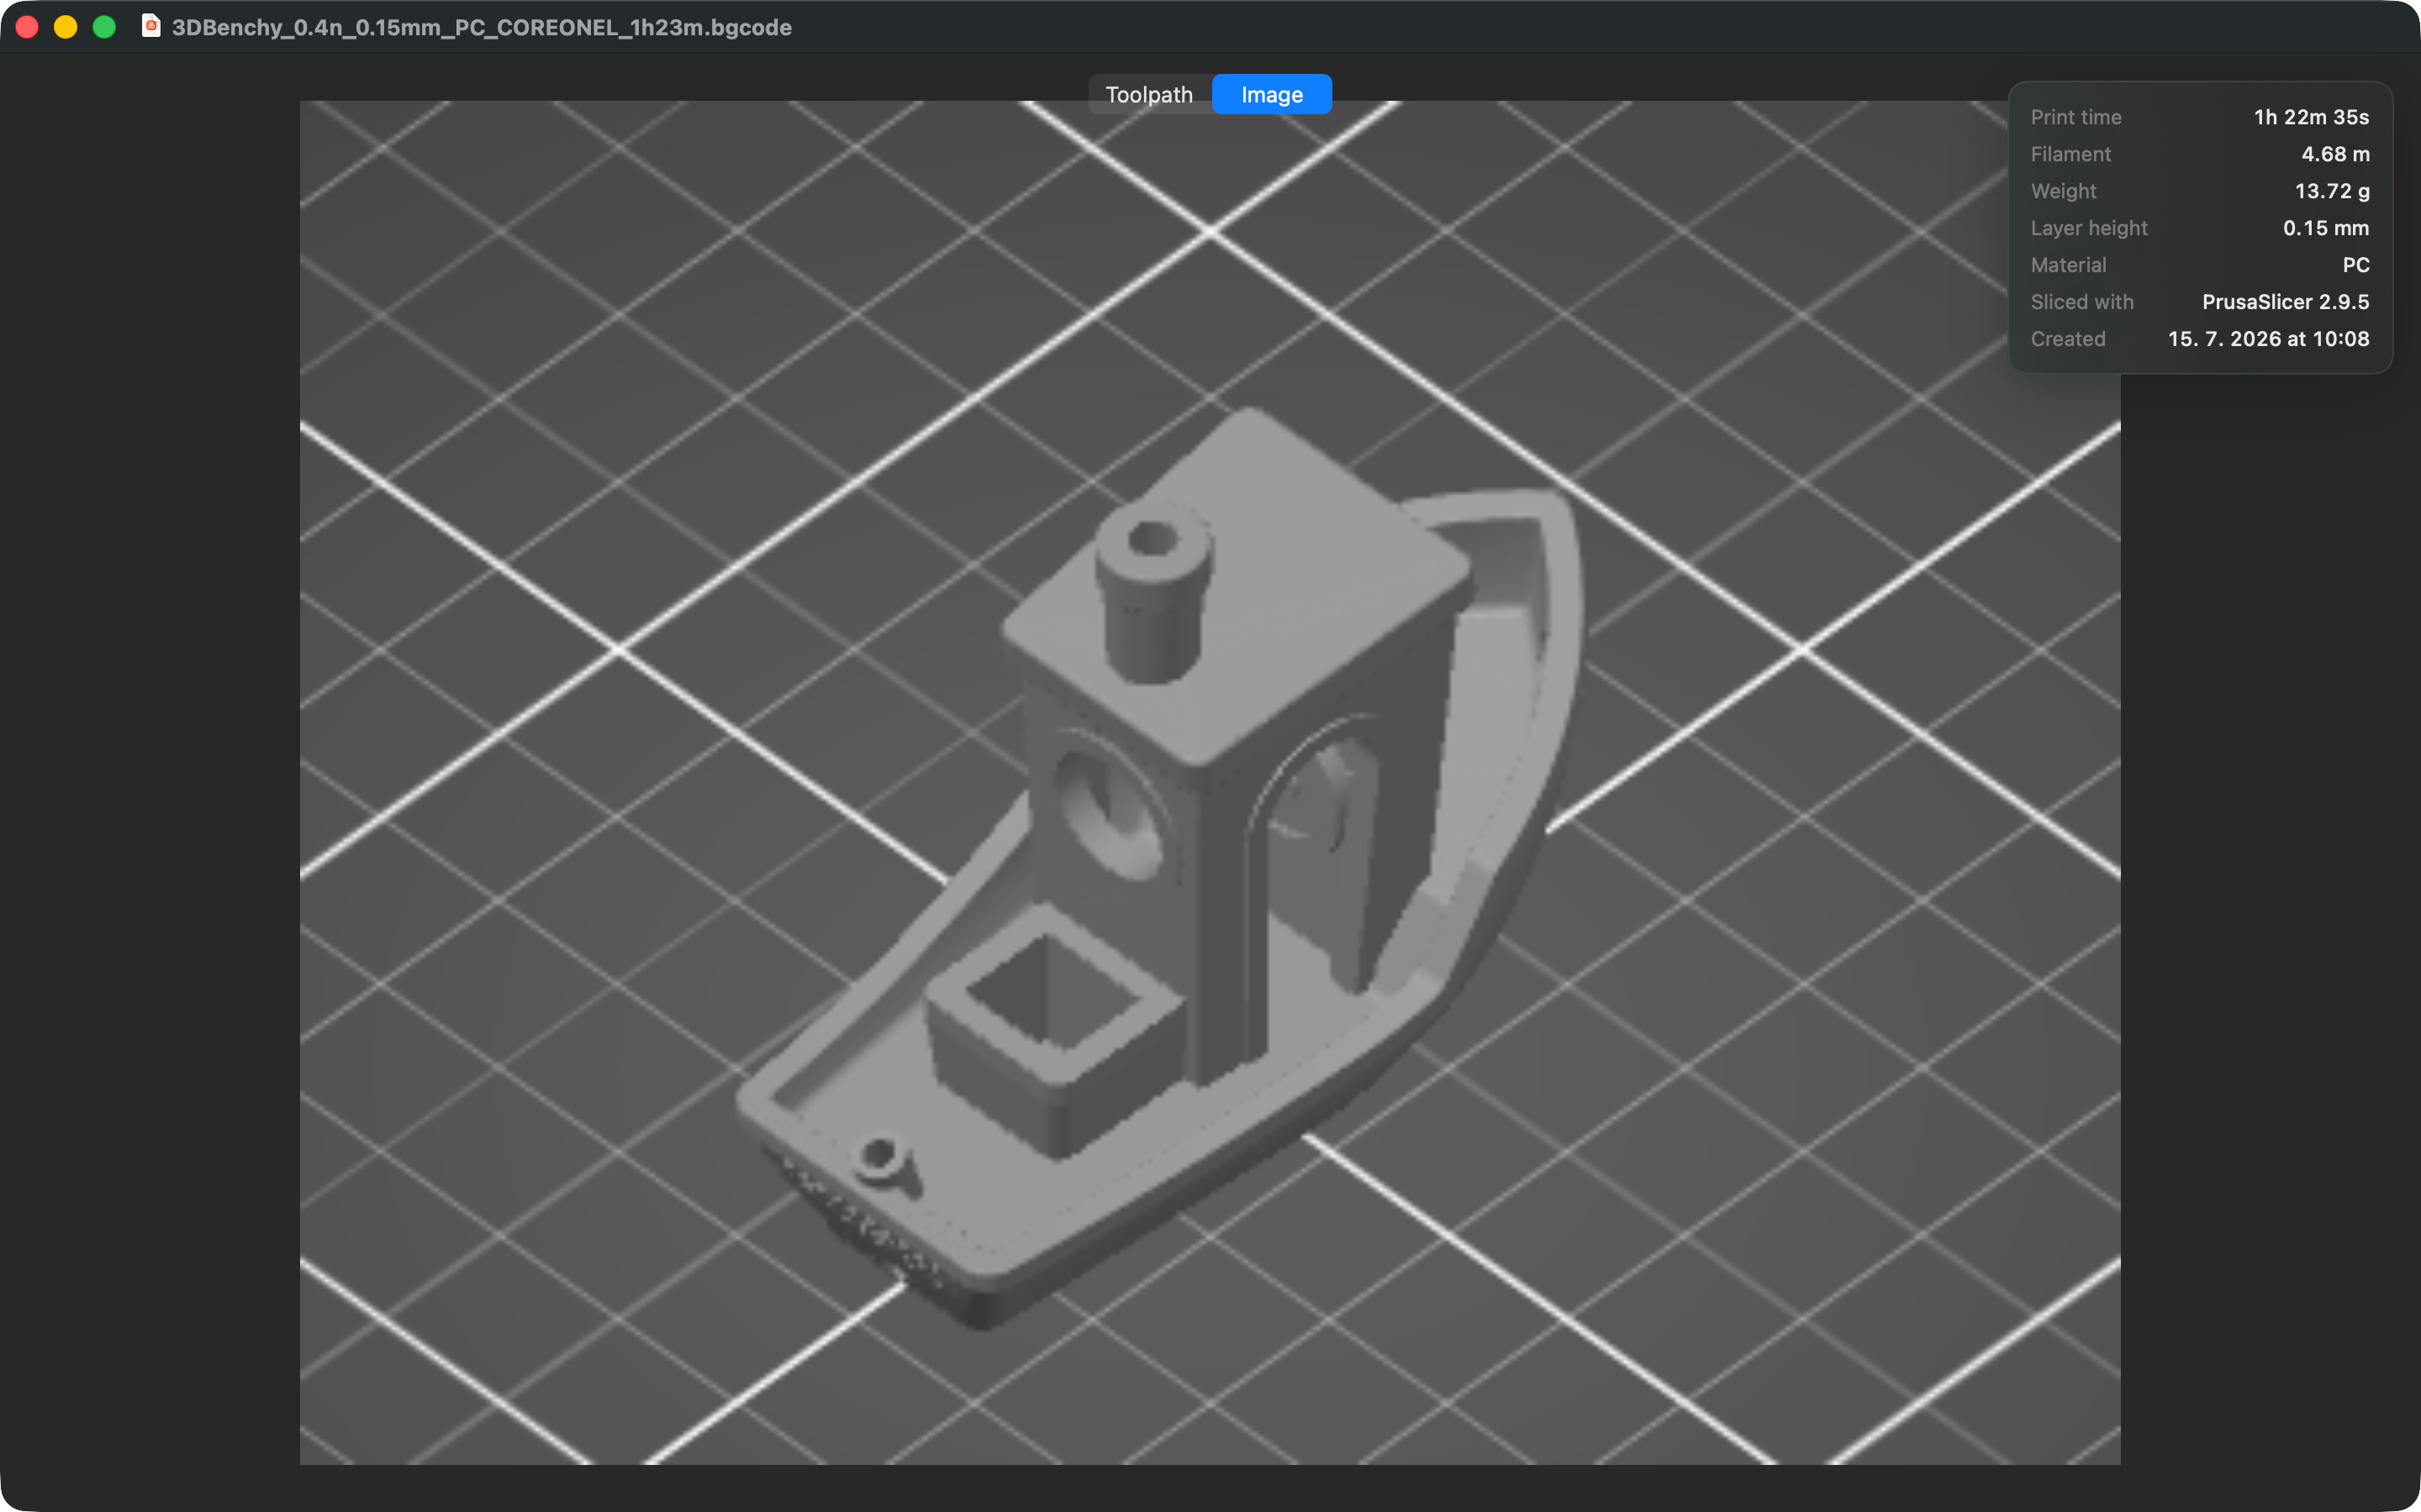The height and width of the screenshot is (1512, 2421).
Task: Zoom the window with the green button
Action: point(104,27)
